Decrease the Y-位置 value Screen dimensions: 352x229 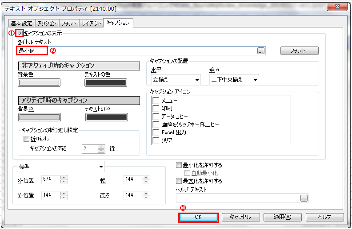point(64,198)
